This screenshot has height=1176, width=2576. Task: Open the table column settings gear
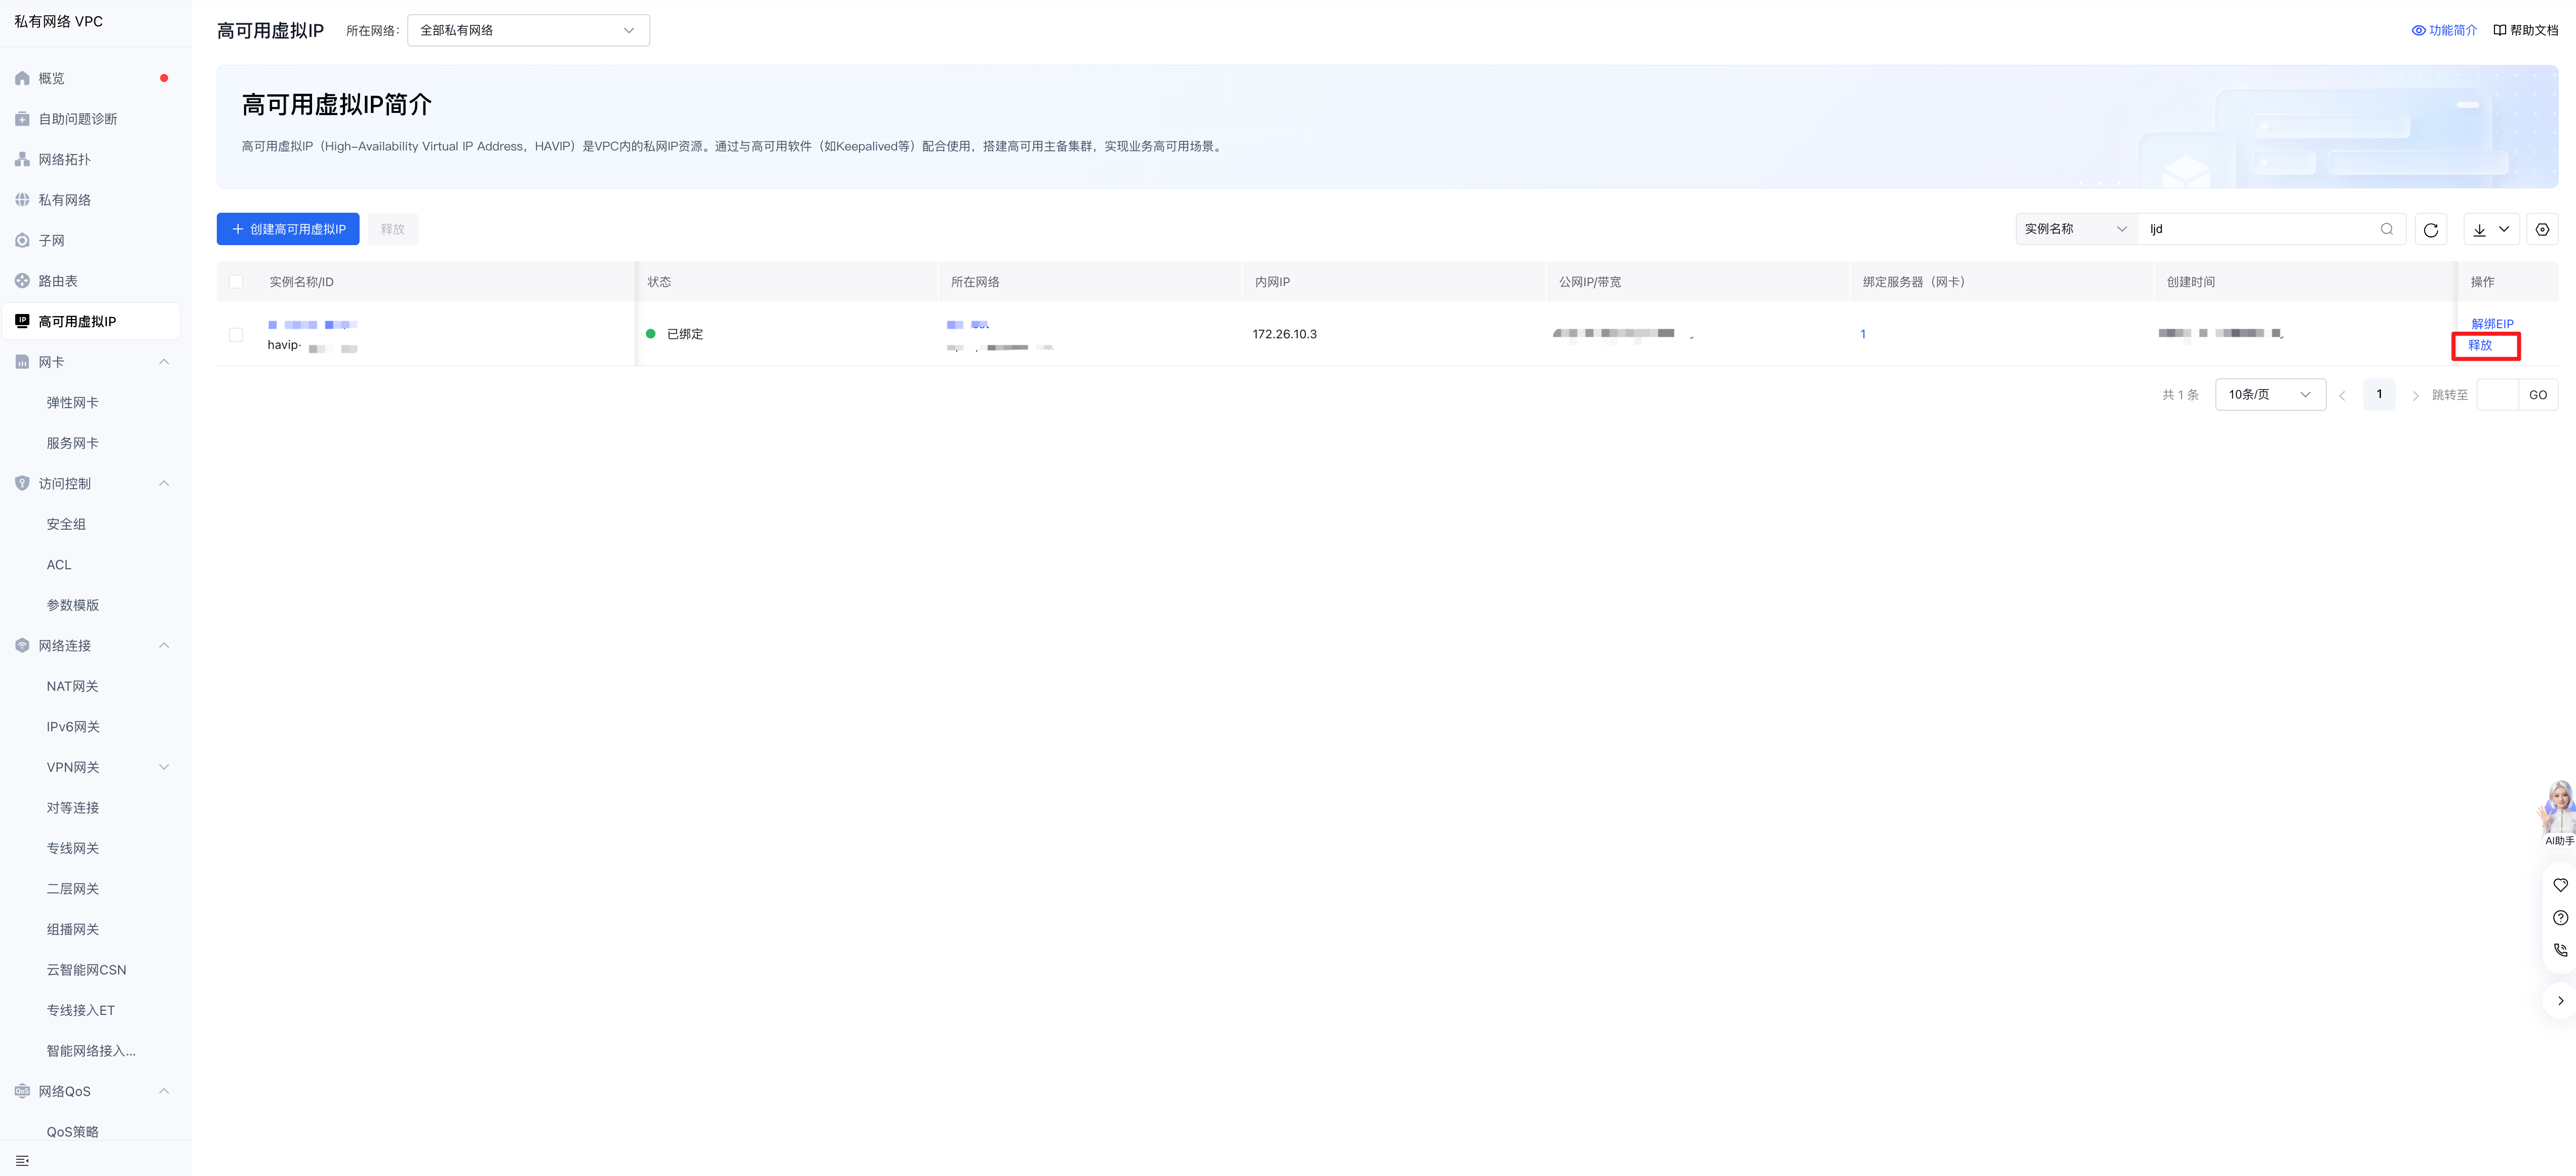click(2542, 229)
